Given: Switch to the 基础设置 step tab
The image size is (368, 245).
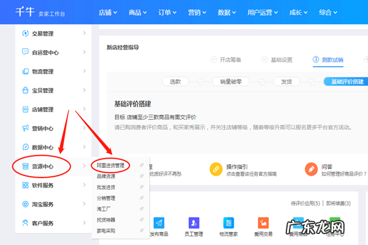Looking at the screenshot, I should pos(277,60).
